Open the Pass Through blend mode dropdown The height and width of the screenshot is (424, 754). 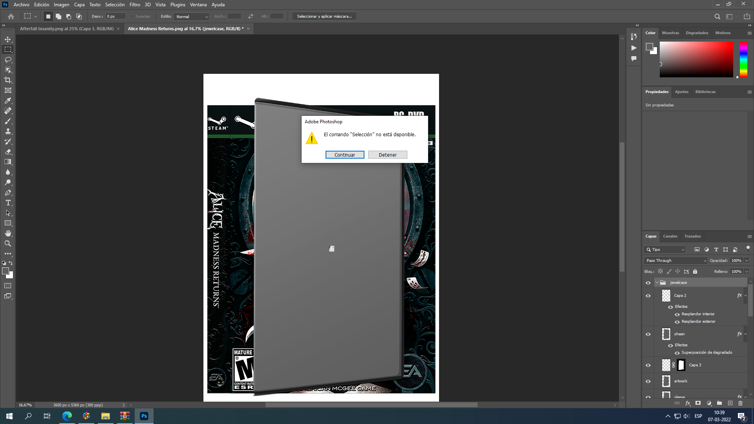675,261
